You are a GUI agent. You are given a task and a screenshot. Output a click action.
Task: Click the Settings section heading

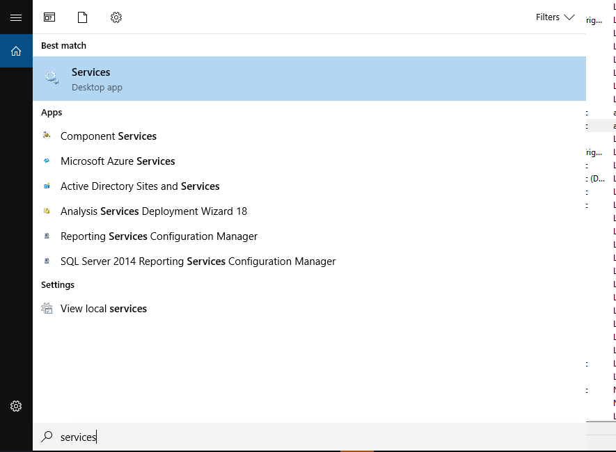(58, 285)
